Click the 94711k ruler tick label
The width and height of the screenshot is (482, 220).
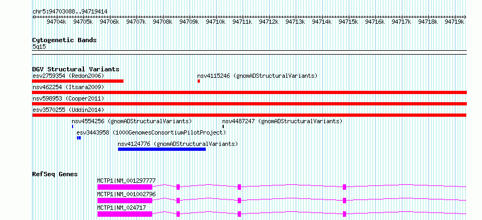[x=242, y=22]
